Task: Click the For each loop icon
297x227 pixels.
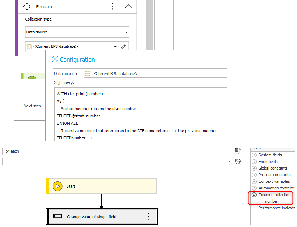Action: [x=26, y=7]
